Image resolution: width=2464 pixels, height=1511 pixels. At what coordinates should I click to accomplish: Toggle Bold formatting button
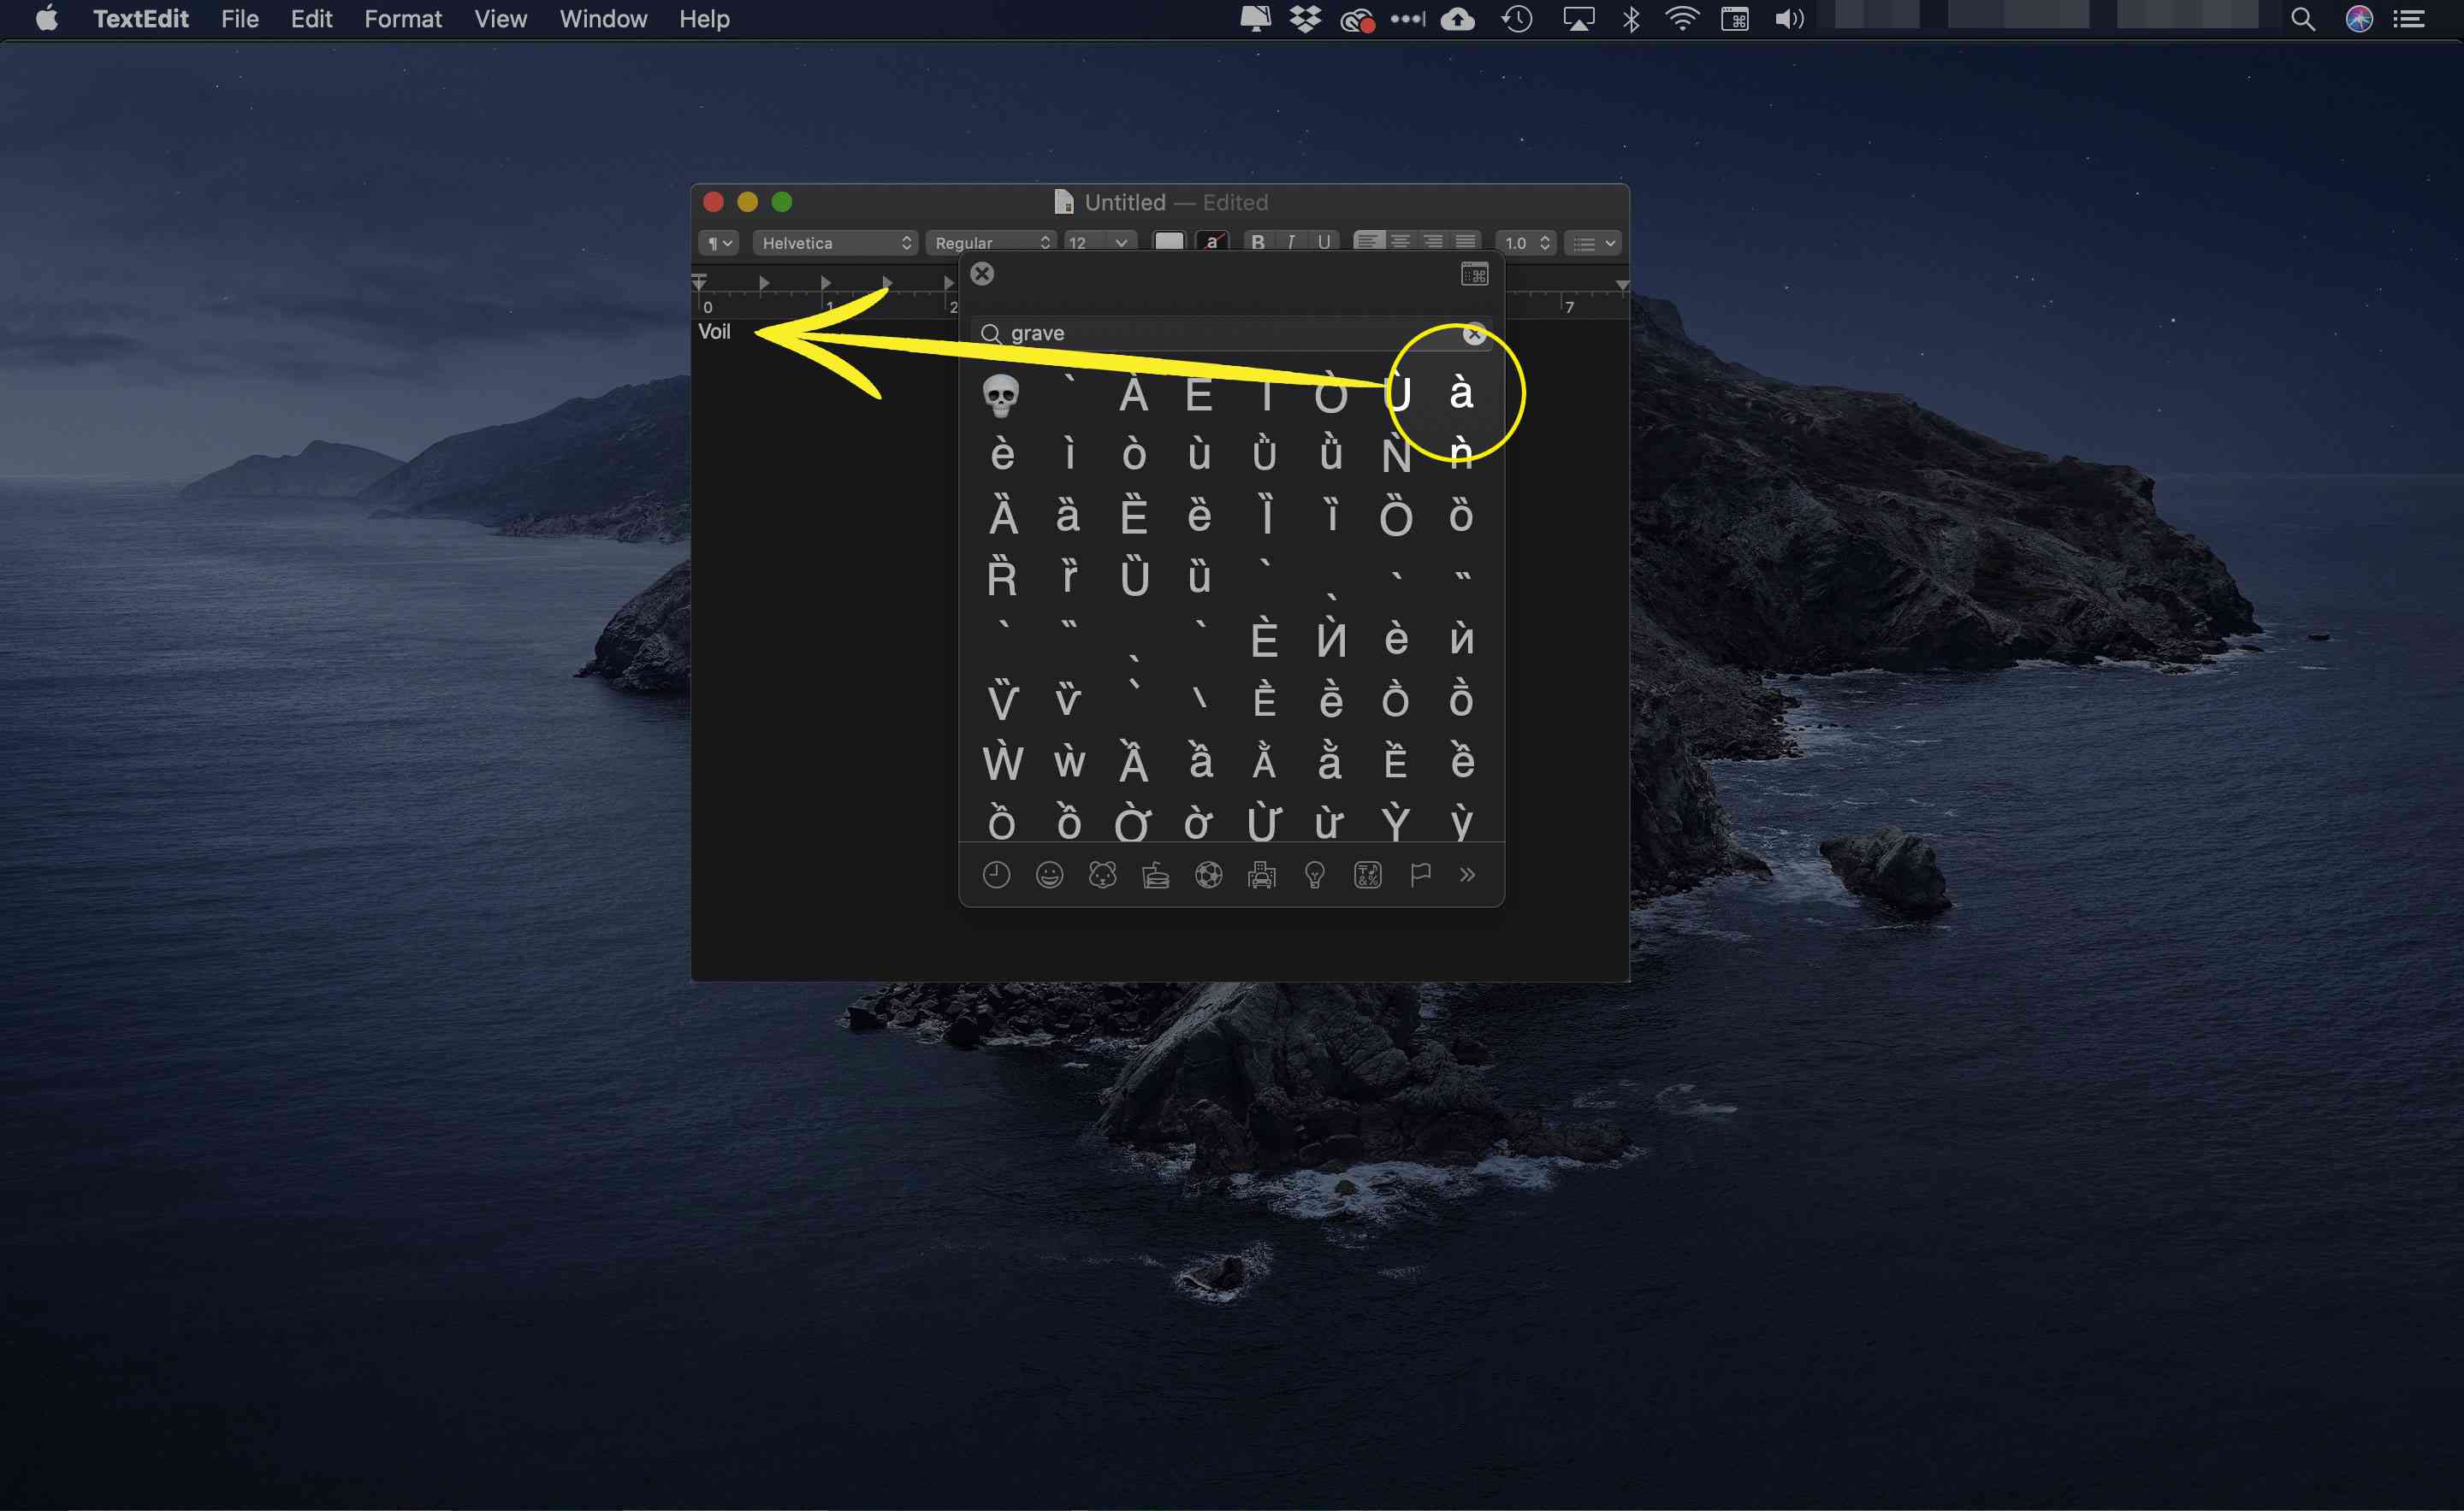pos(1260,241)
